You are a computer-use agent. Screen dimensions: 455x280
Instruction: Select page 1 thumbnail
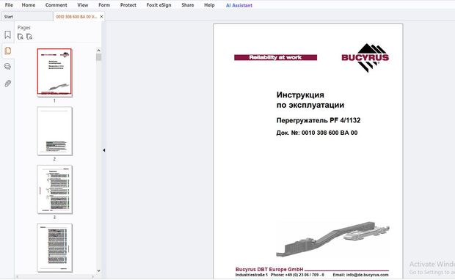pyautogui.click(x=54, y=72)
